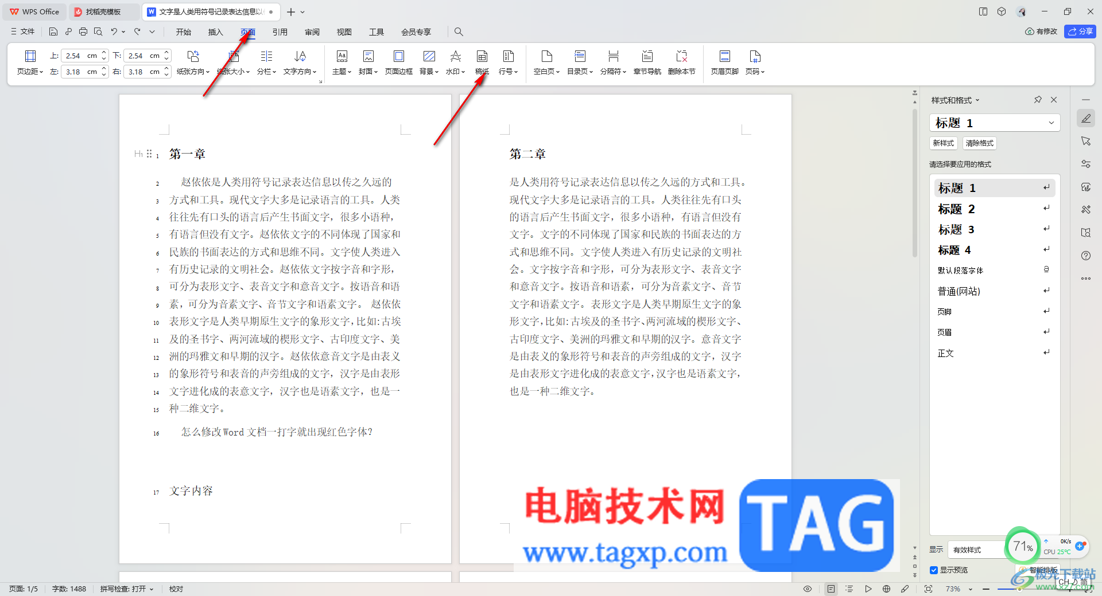
Task: Click the vertical document scrollbar
Action: click(915, 183)
